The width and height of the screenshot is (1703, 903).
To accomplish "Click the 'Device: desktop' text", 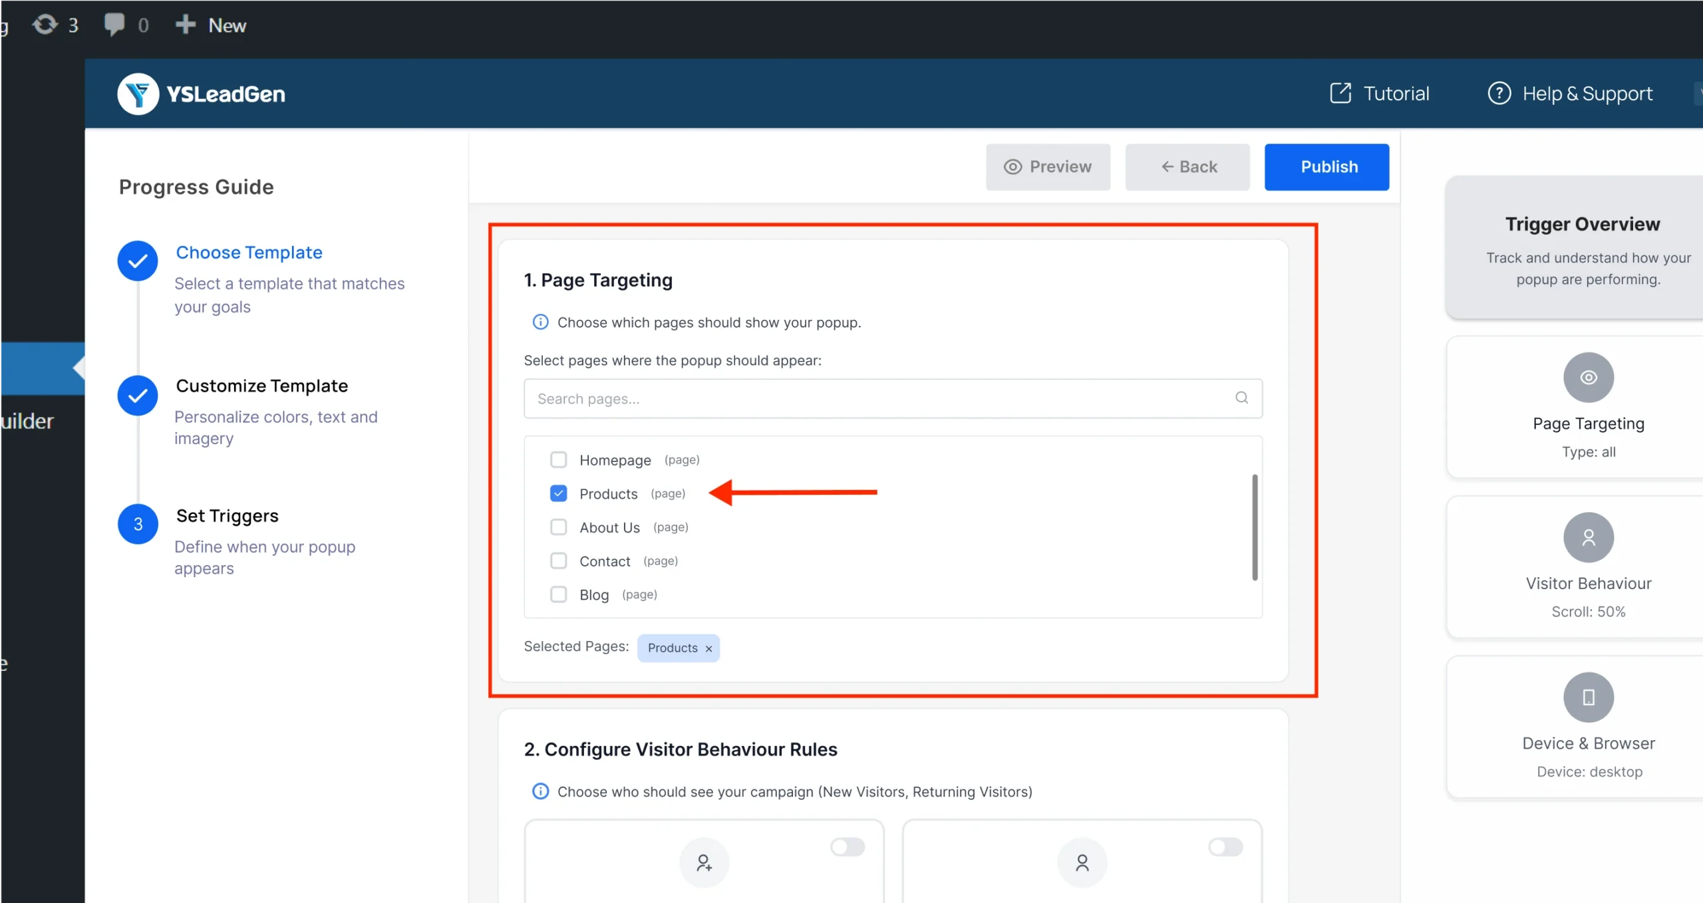I will click(1589, 771).
